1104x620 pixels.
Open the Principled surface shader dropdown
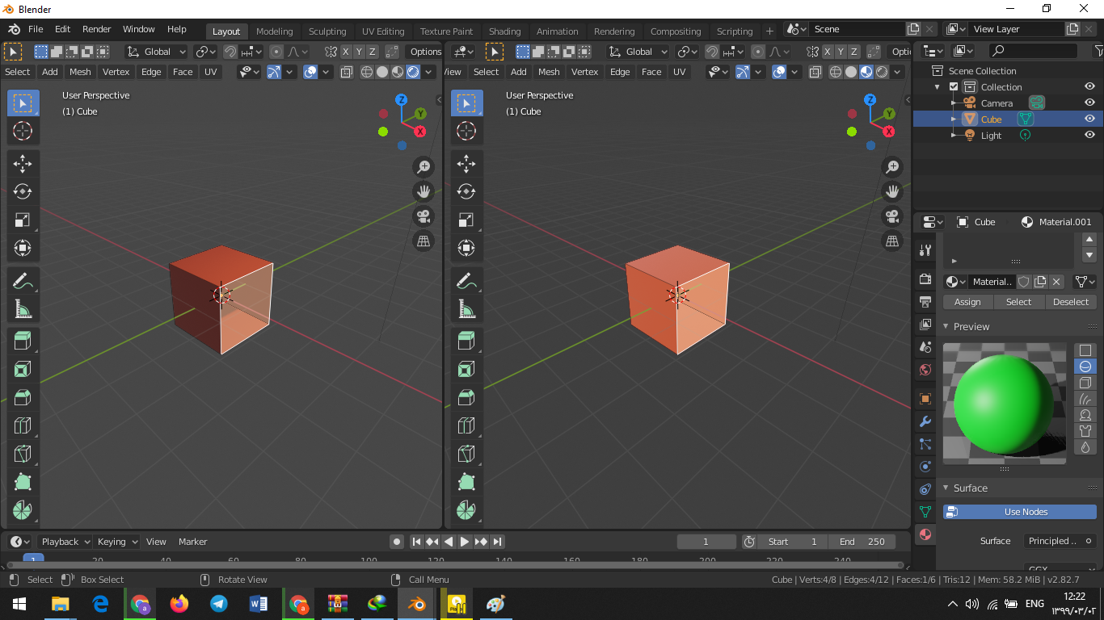[x=1060, y=541]
